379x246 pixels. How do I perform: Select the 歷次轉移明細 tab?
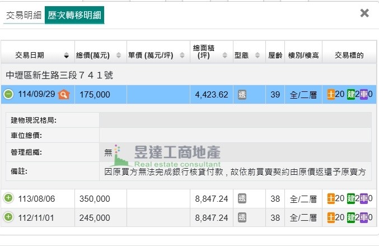click(74, 15)
